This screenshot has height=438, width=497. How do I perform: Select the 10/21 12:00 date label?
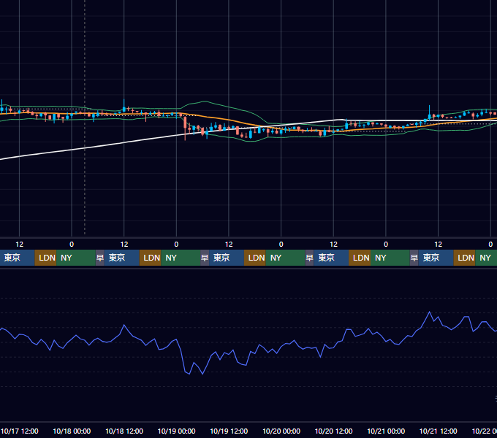438,431
